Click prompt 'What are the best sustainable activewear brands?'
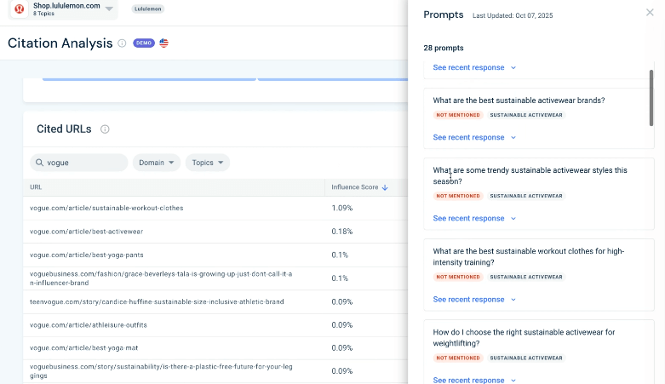665x384 pixels. [519, 100]
